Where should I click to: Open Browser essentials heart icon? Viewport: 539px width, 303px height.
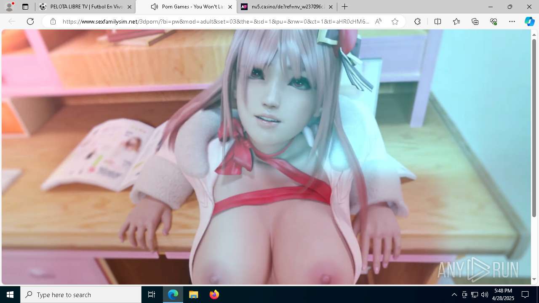(494, 21)
